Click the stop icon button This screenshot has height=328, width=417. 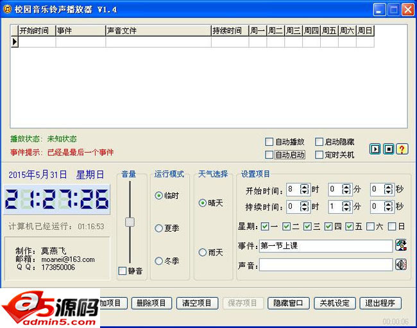coord(388,149)
